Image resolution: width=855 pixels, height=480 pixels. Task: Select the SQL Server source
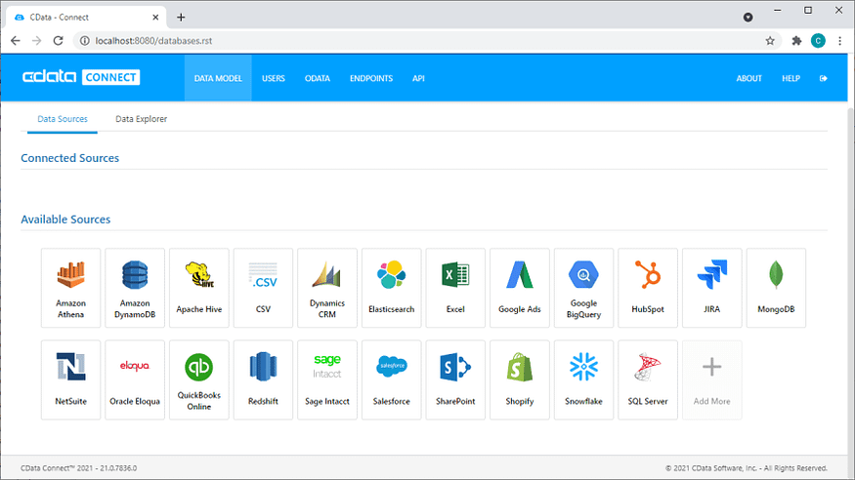pos(648,380)
